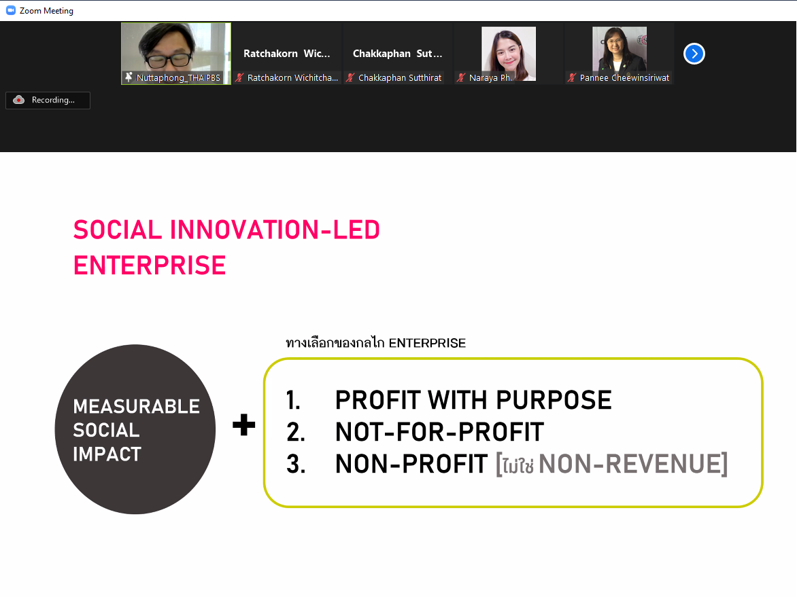The height and width of the screenshot is (597, 797).
Task: Select Nuttaphong_THAIPBS video thumbnail
Action: pyautogui.click(x=176, y=53)
